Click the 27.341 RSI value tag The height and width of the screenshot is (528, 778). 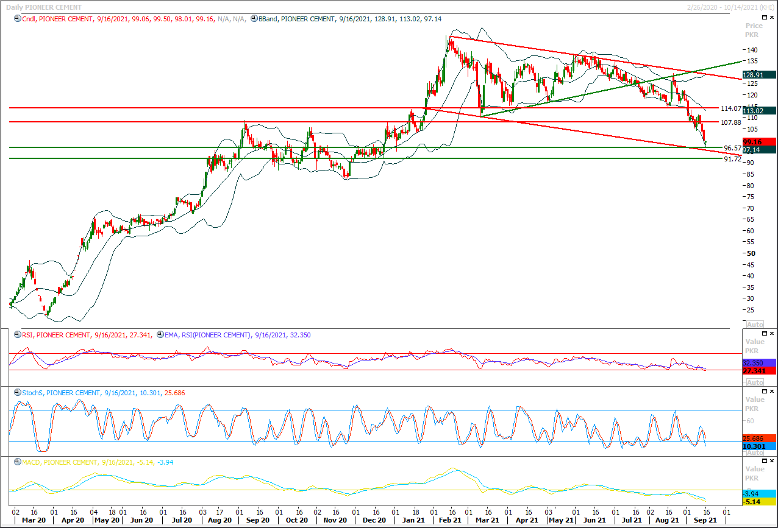coord(760,370)
